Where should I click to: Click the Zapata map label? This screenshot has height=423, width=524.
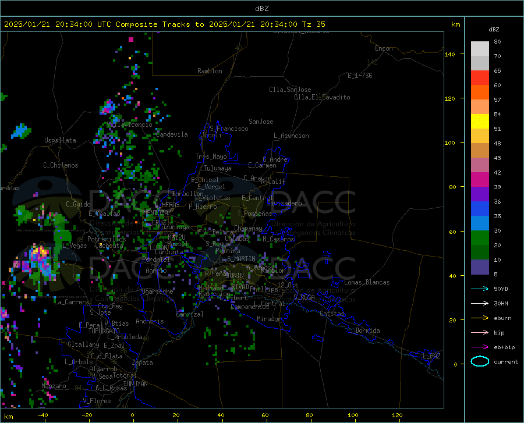coord(143,362)
